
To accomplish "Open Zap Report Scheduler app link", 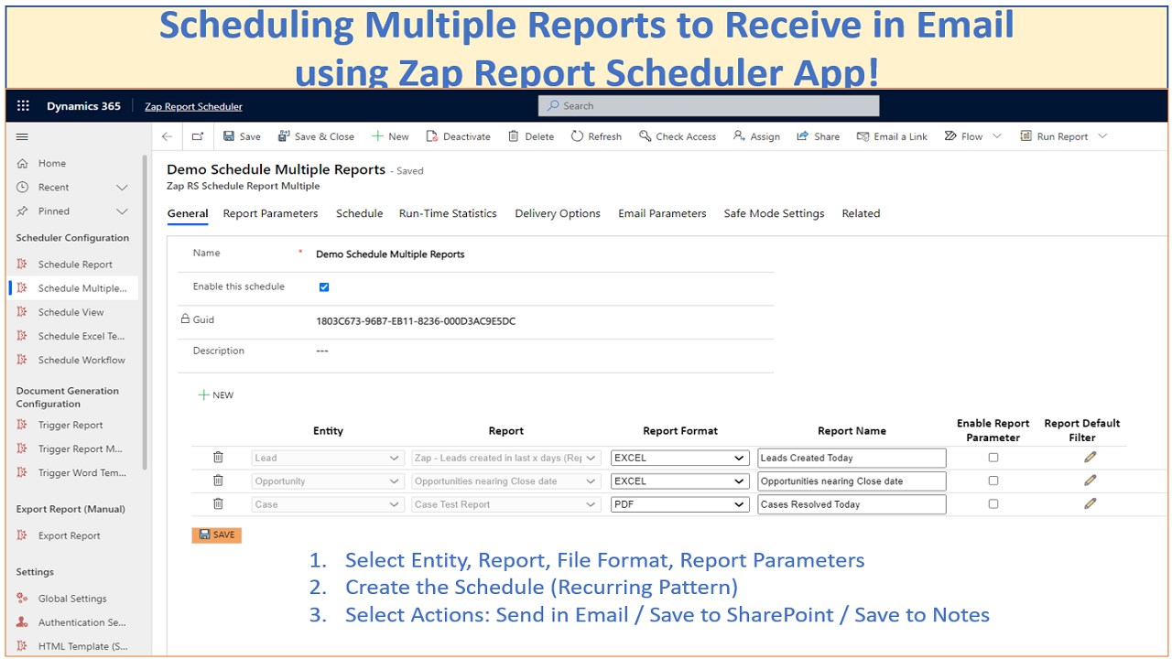I will pyautogui.click(x=193, y=106).
